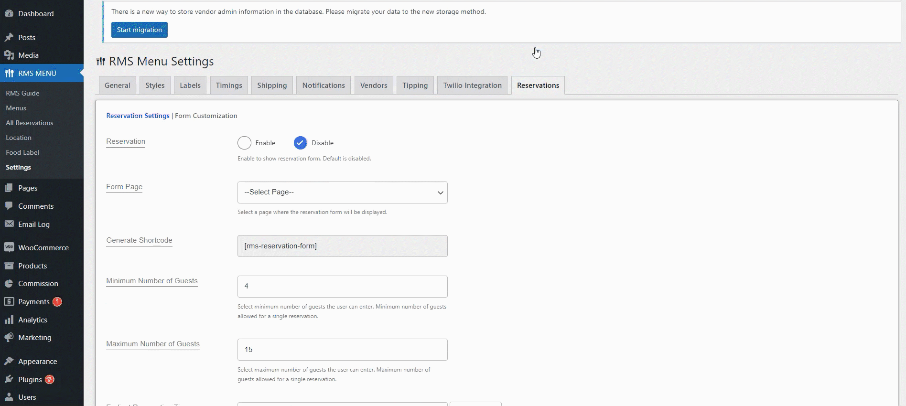Click the Analytics bar chart icon
This screenshot has height=406, width=906.
[9, 320]
